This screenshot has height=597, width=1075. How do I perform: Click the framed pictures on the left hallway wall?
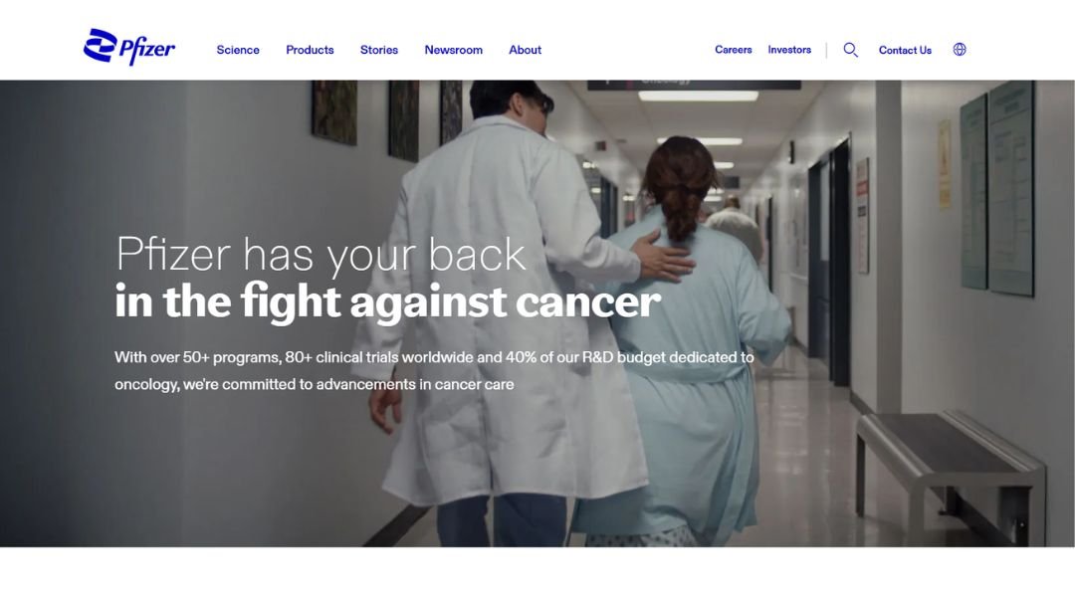coord(386,117)
